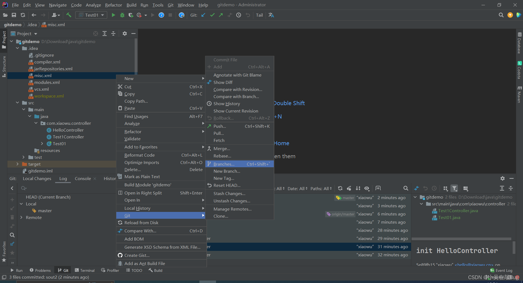Click Git Show History clock icon
Viewport: 523px width, 283px height.
point(239,15)
